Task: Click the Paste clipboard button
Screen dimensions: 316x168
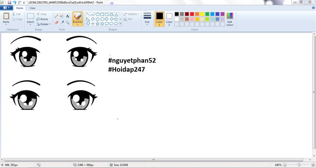Action: click(x=6, y=16)
